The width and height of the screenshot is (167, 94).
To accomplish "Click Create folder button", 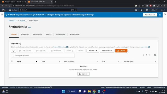I will click(107, 51).
